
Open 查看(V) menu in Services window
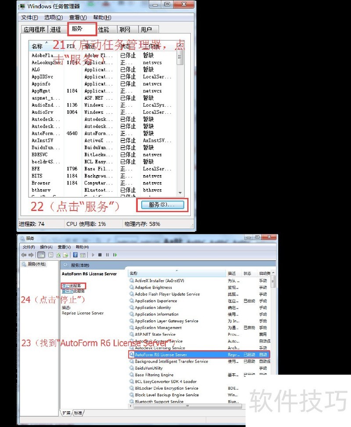coord(64,247)
